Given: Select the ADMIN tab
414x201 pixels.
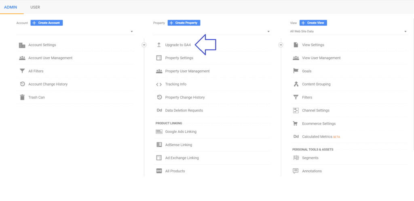Looking at the screenshot, I should click(x=11, y=7).
